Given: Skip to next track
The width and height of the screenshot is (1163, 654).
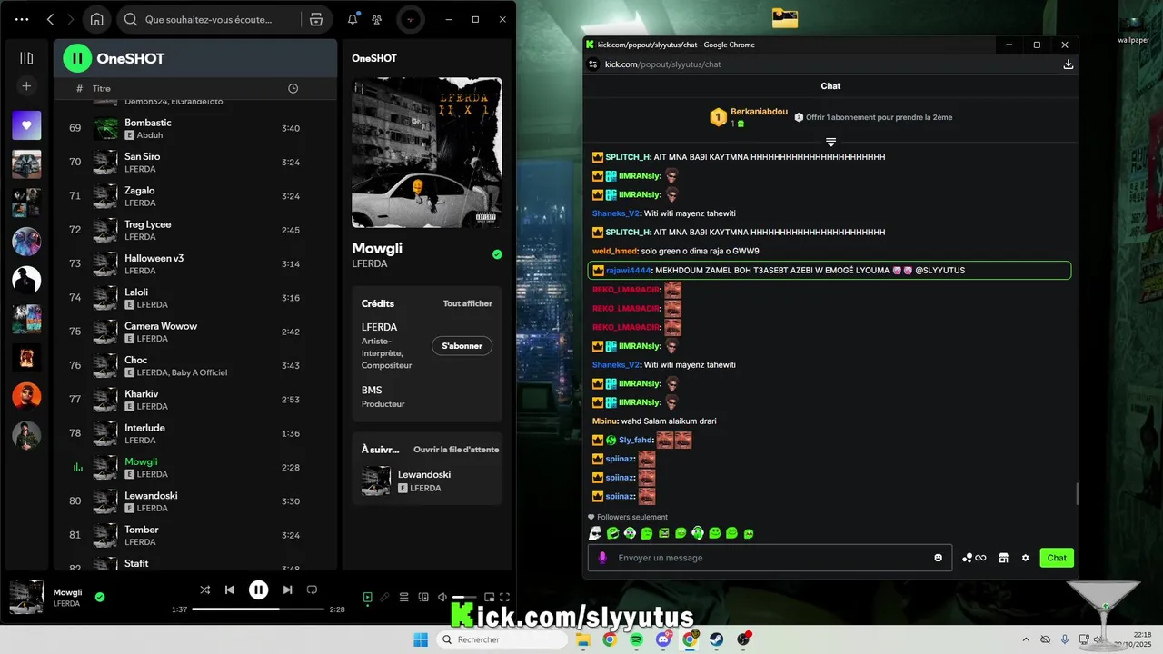Looking at the screenshot, I should pyautogui.click(x=287, y=590).
